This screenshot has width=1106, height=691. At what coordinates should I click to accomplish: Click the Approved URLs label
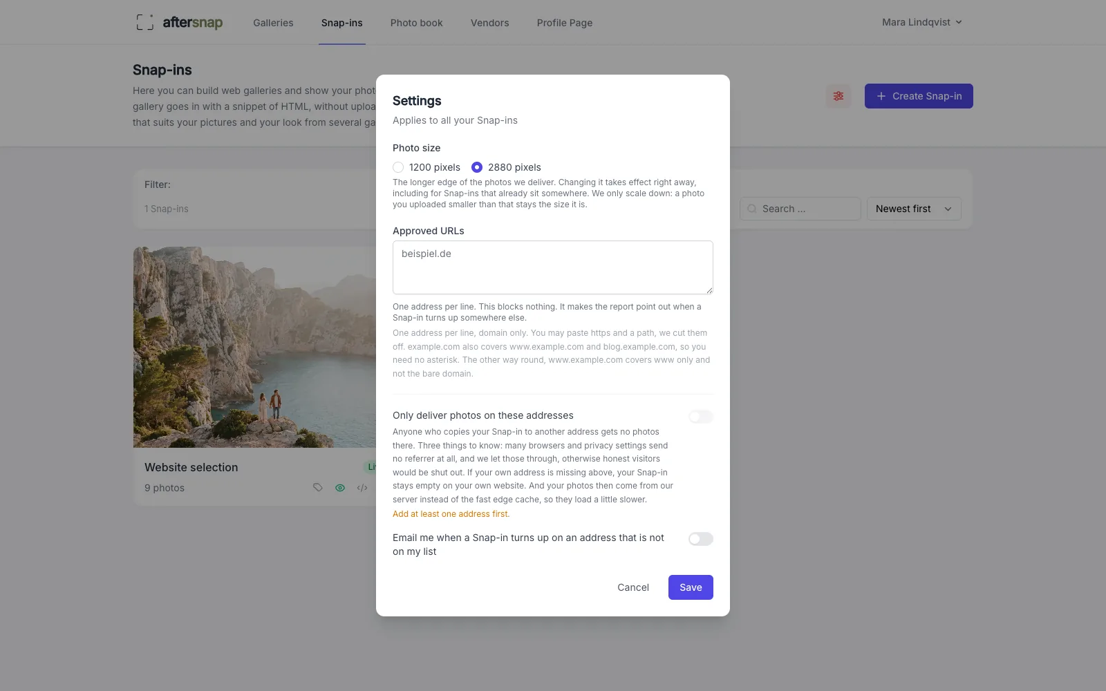click(429, 231)
